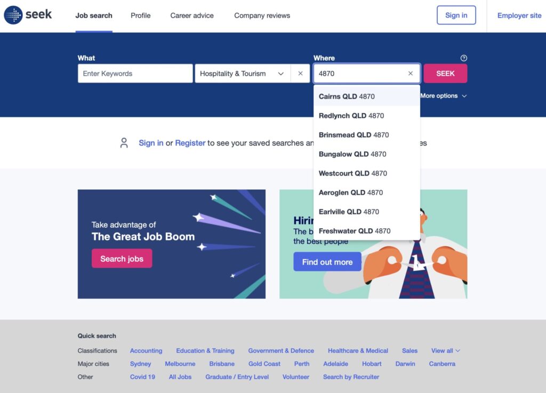Viewport: 546px width, 393px height.
Task: Click the pink SEEK search button
Action: point(445,74)
